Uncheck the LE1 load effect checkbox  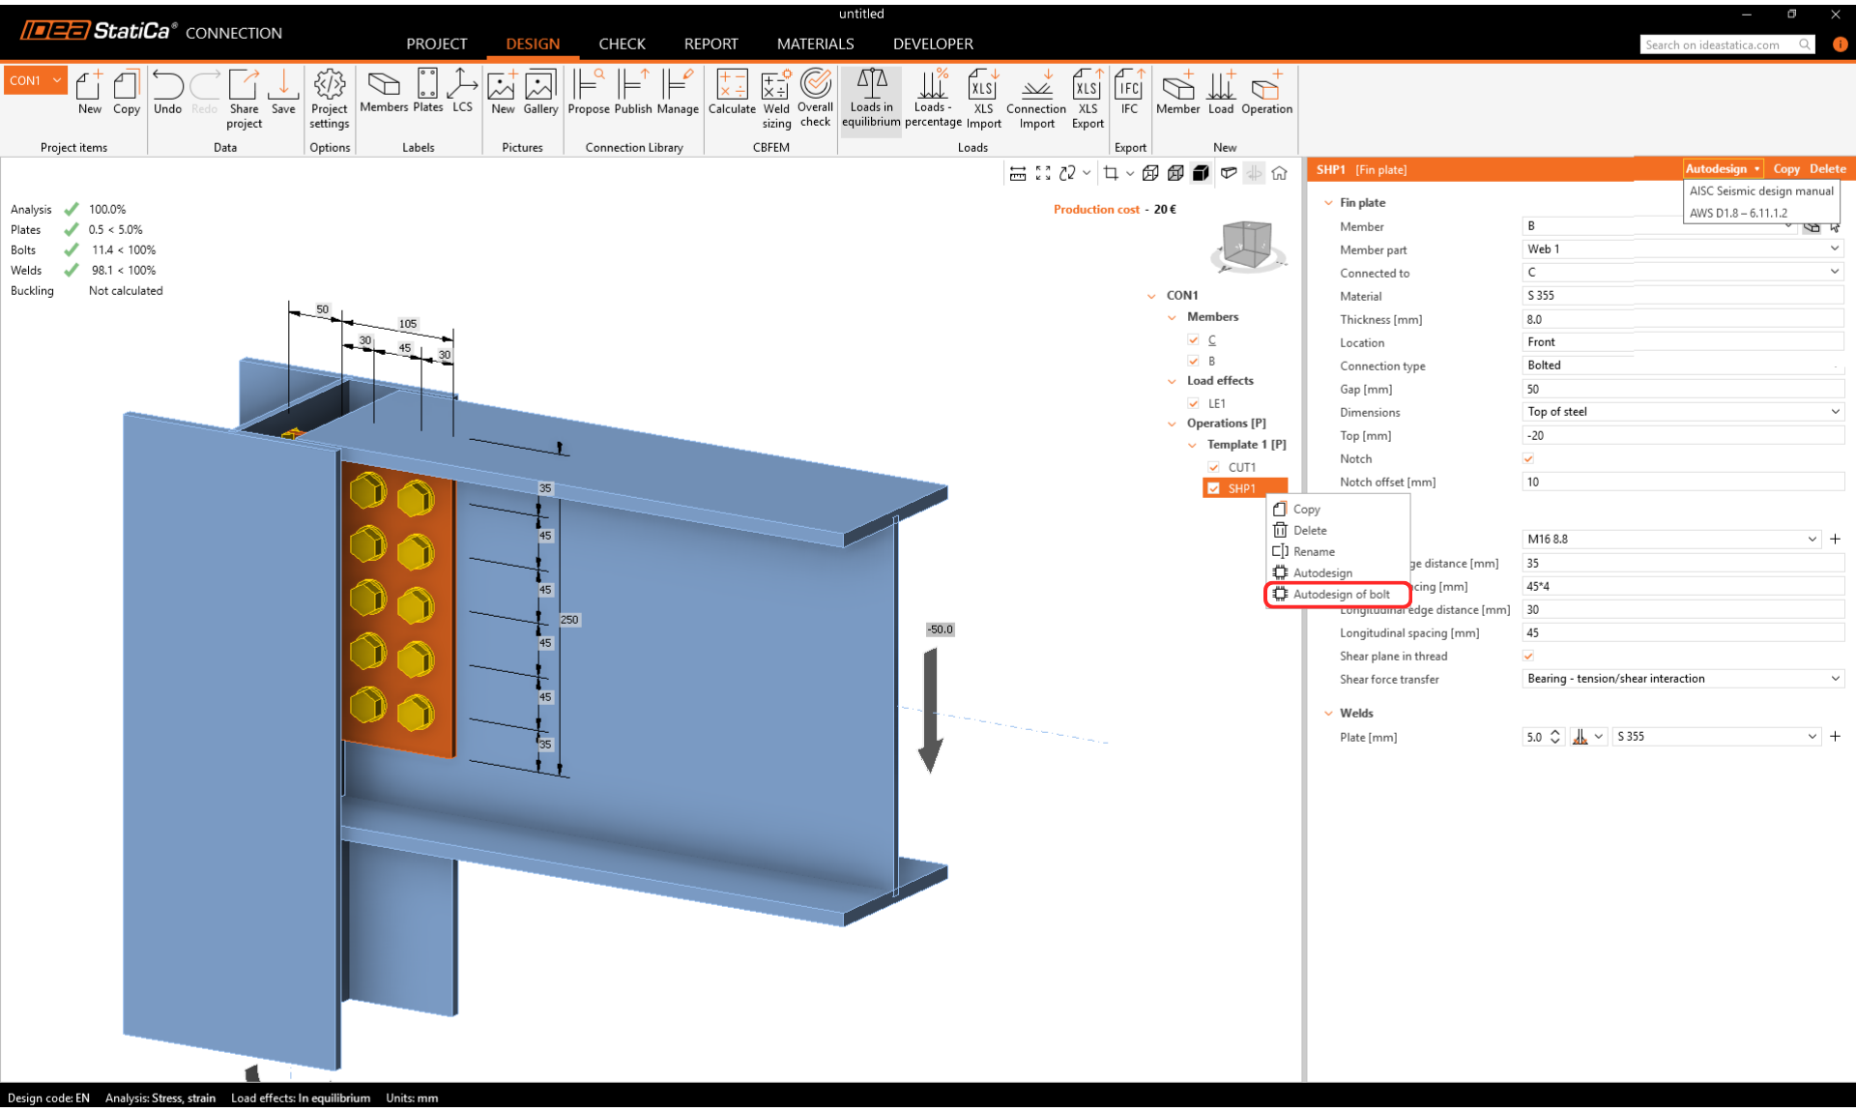pyautogui.click(x=1194, y=404)
